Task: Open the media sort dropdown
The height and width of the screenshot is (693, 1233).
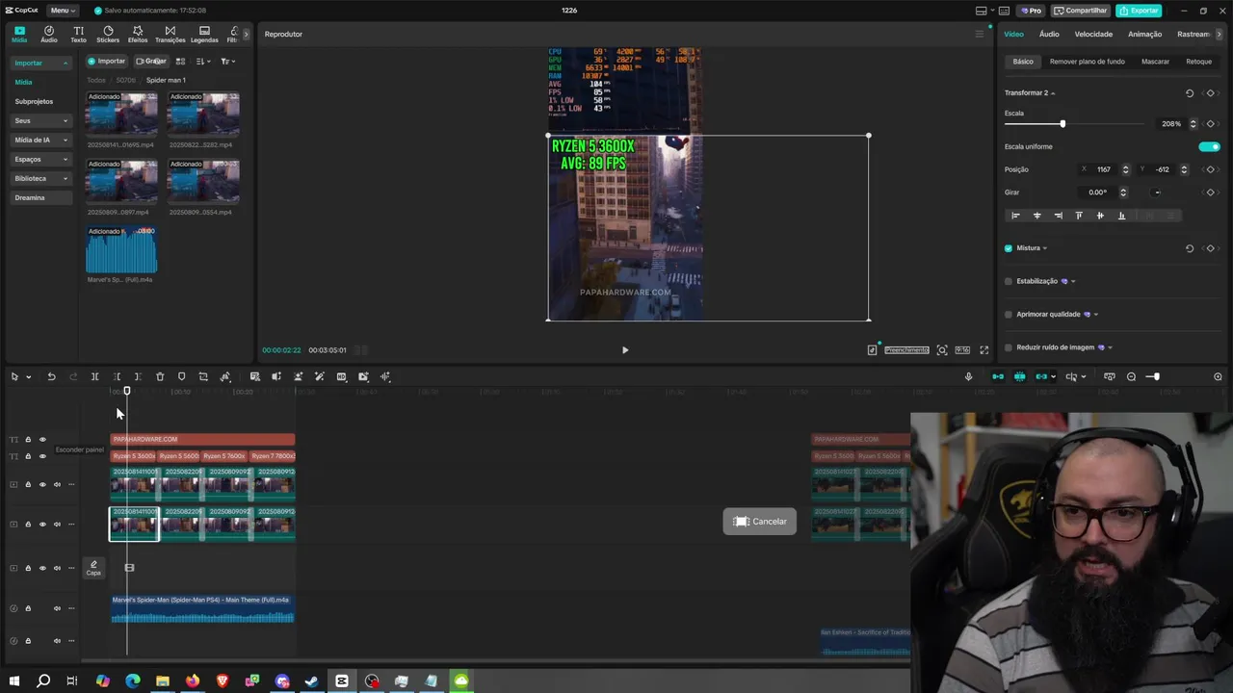Action: [202, 61]
